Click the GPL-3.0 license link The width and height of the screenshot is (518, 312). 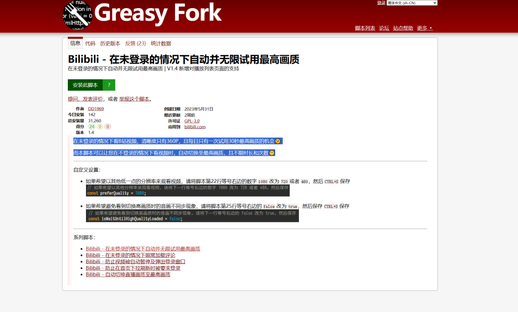(192, 121)
